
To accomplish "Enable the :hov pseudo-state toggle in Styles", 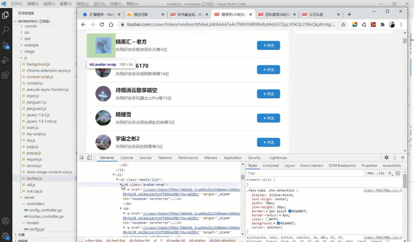I will [x=370, y=173].
